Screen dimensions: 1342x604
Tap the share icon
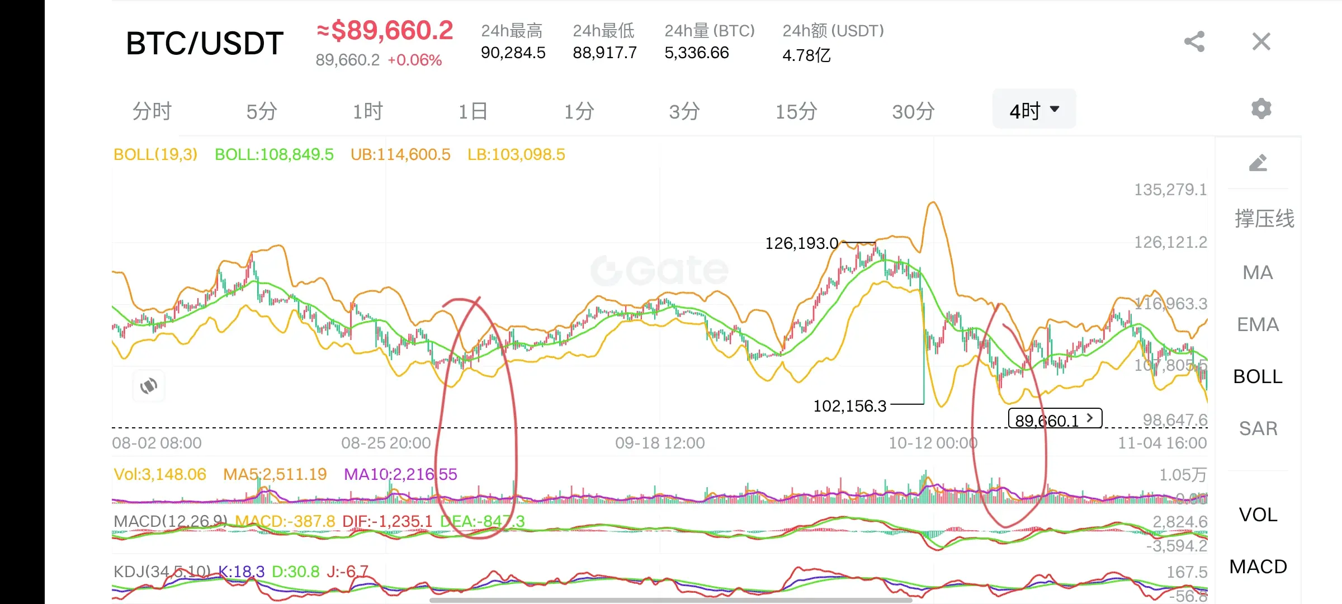click(x=1194, y=42)
